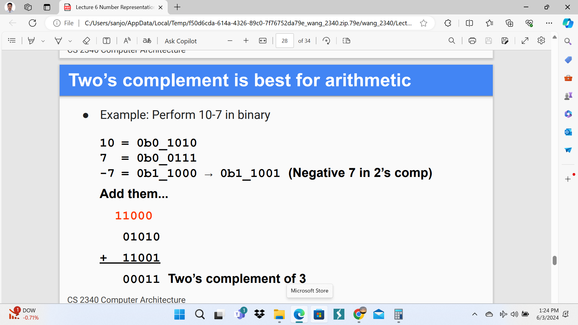Select the Erase tool
The width and height of the screenshot is (578, 325).
coord(86,41)
